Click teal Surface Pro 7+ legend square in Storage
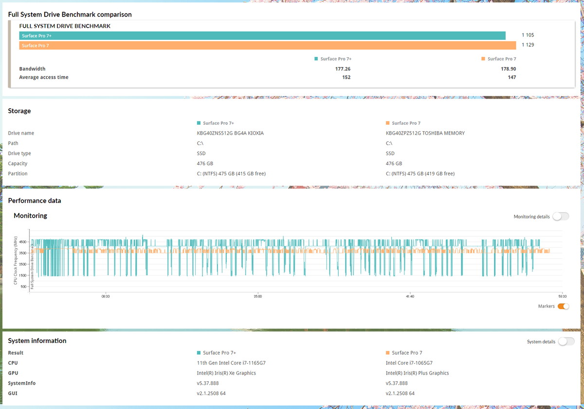The image size is (584, 409). click(199, 123)
